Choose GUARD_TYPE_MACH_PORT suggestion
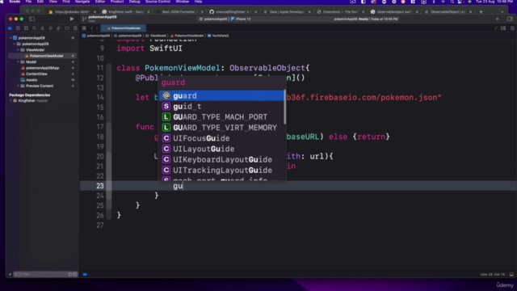Screen dimensions: 517x291 tap(221, 116)
